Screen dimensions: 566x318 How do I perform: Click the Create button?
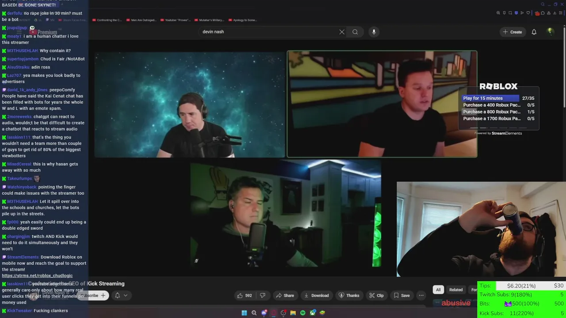(512, 32)
